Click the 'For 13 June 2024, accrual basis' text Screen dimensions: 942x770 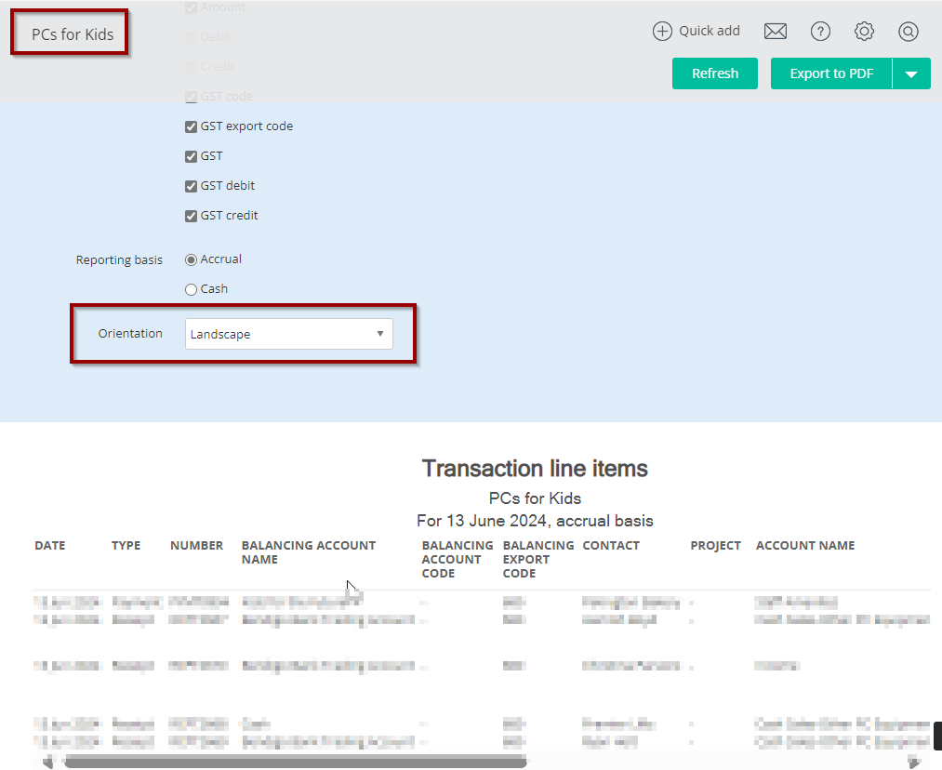[x=535, y=521]
